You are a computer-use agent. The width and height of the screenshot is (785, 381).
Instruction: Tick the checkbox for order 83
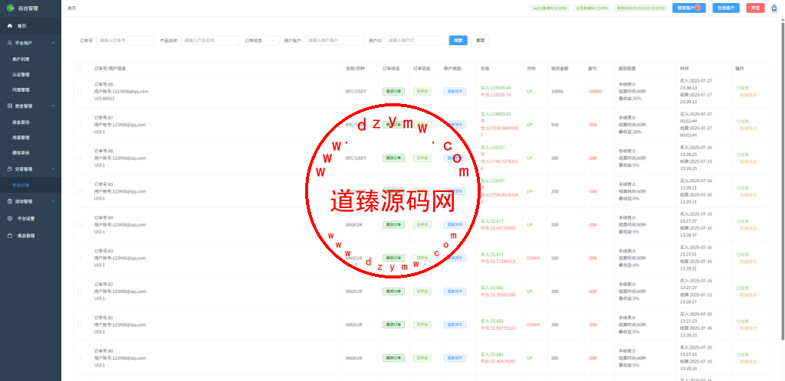pyautogui.click(x=79, y=258)
